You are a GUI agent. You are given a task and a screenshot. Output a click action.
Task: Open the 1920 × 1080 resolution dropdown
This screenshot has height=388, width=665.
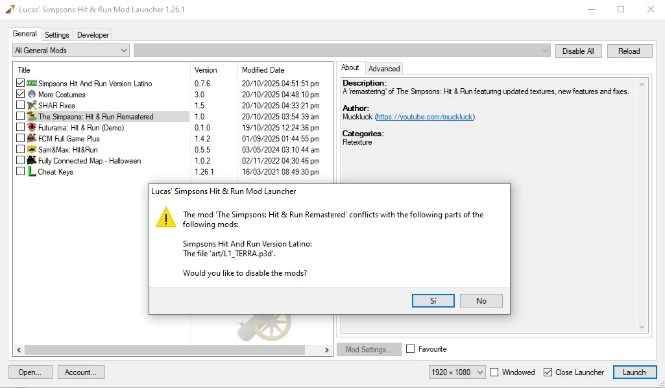click(x=457, y=372)
